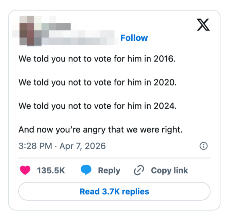Follow the tweet author via Follow link
The image size is (230, 220).
134,38
